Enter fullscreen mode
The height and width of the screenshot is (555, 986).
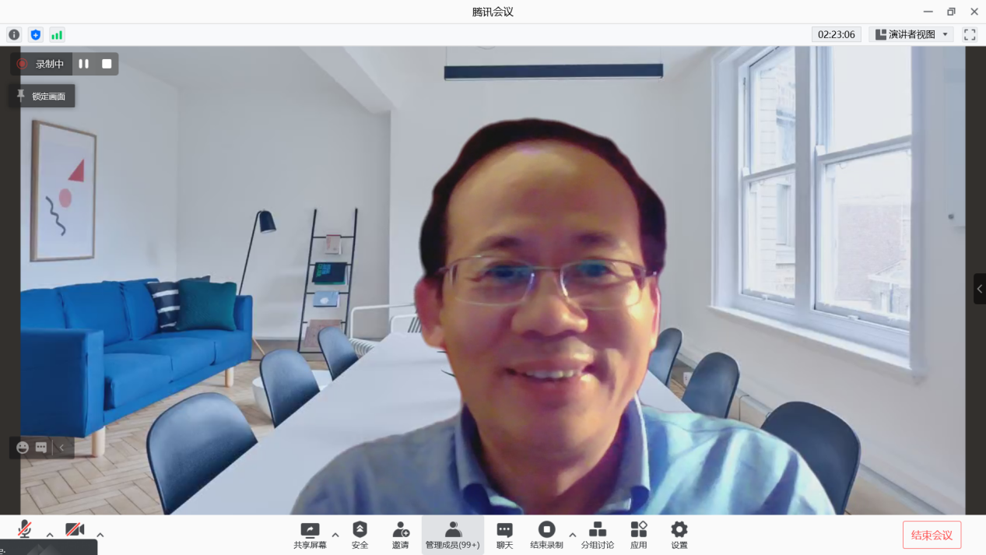click(970, 35)
